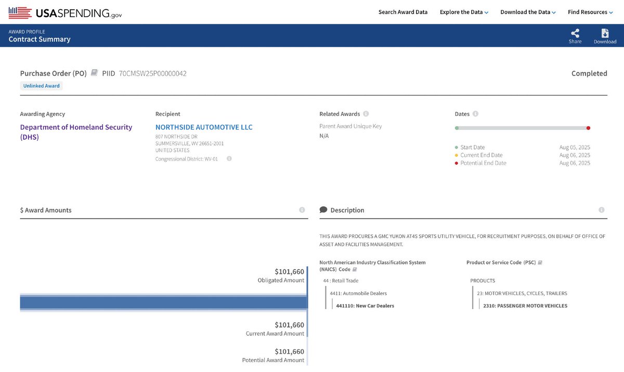Viewport: 624px width, 372px height.
Task: Select PIID 70CMSW25P00000042 text
Action: (x=152, y=73)
